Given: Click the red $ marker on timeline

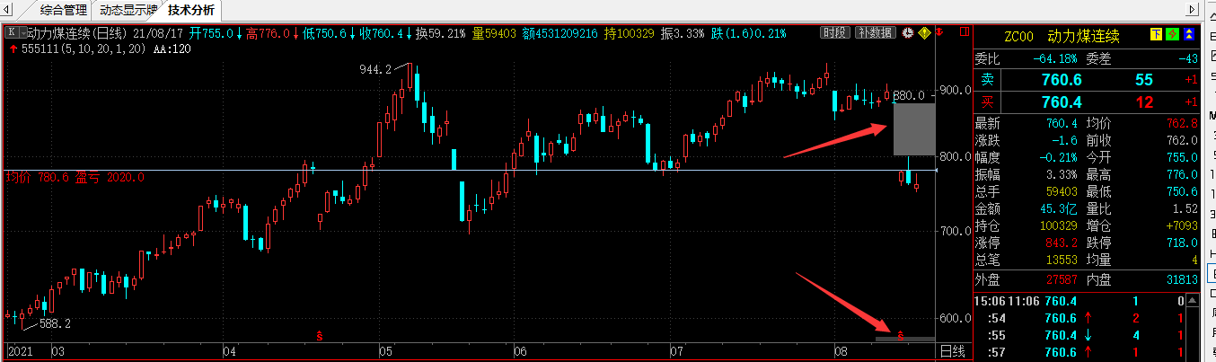Looking at the screenshot, I should [x=320, y=336].
